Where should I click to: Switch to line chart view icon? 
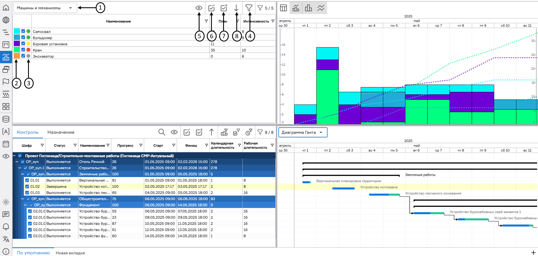pyautogui.click(x=321, y=8)
